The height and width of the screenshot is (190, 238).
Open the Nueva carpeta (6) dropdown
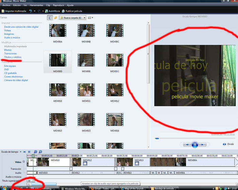click(73, 18)
